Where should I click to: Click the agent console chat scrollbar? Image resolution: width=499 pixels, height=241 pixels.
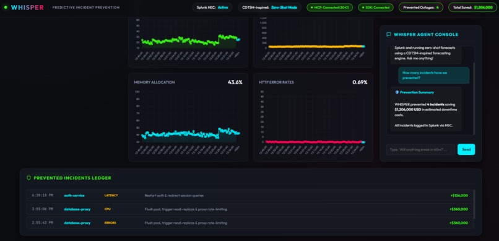point(474,99)
